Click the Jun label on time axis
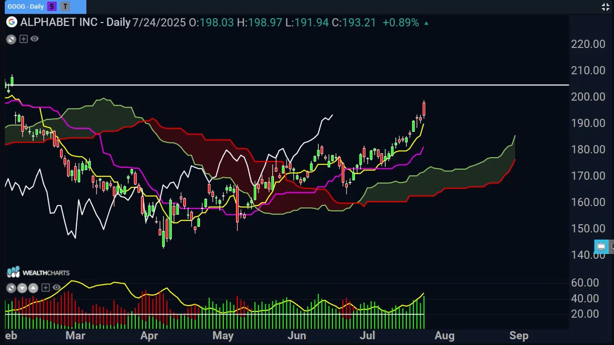 (x=297, y=336)
